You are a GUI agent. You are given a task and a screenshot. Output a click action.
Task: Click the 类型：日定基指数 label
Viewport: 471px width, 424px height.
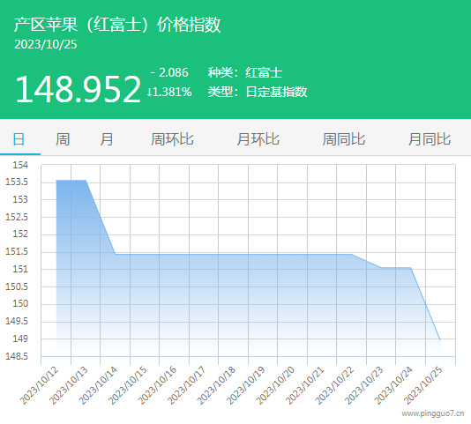[x=258, y=92]
